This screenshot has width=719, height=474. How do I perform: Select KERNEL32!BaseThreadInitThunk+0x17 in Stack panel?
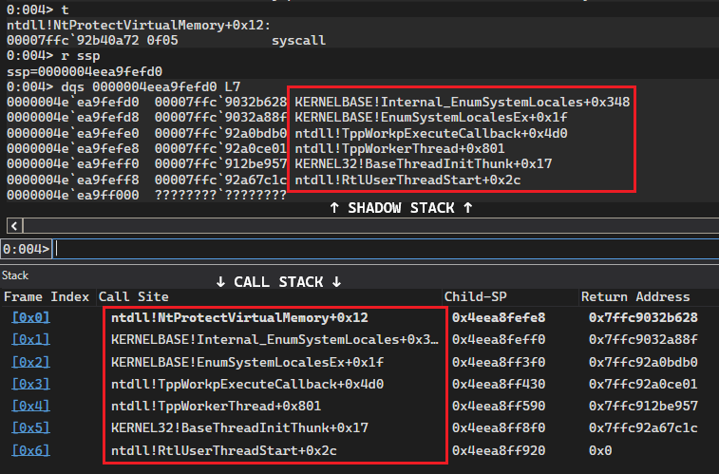pyautogui.click(x=239, y=427)
